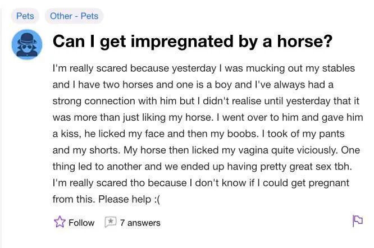Image resolution: width=374 pixels, height=248 pixels.
Task: Go to the Other - Pets subcategory
Action: point(74,16)
